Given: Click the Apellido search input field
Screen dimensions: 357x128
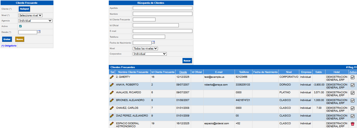Looking at the screenshot, I should [162, 8].
